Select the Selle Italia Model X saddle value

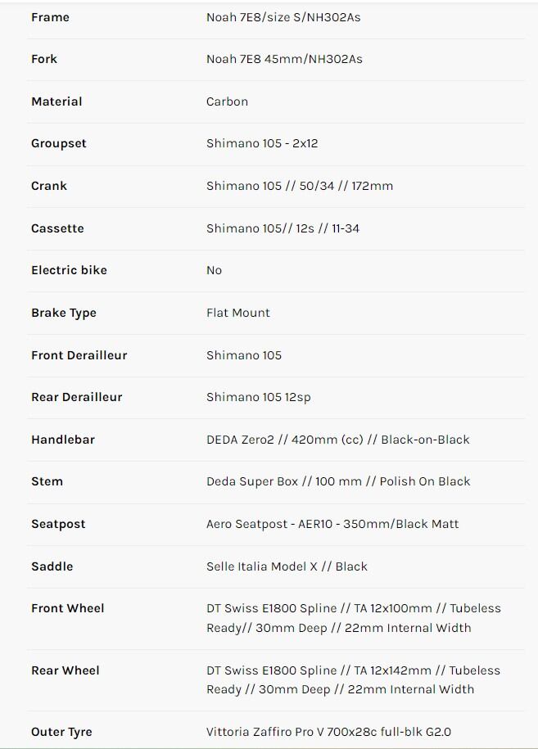pos(287,566)
